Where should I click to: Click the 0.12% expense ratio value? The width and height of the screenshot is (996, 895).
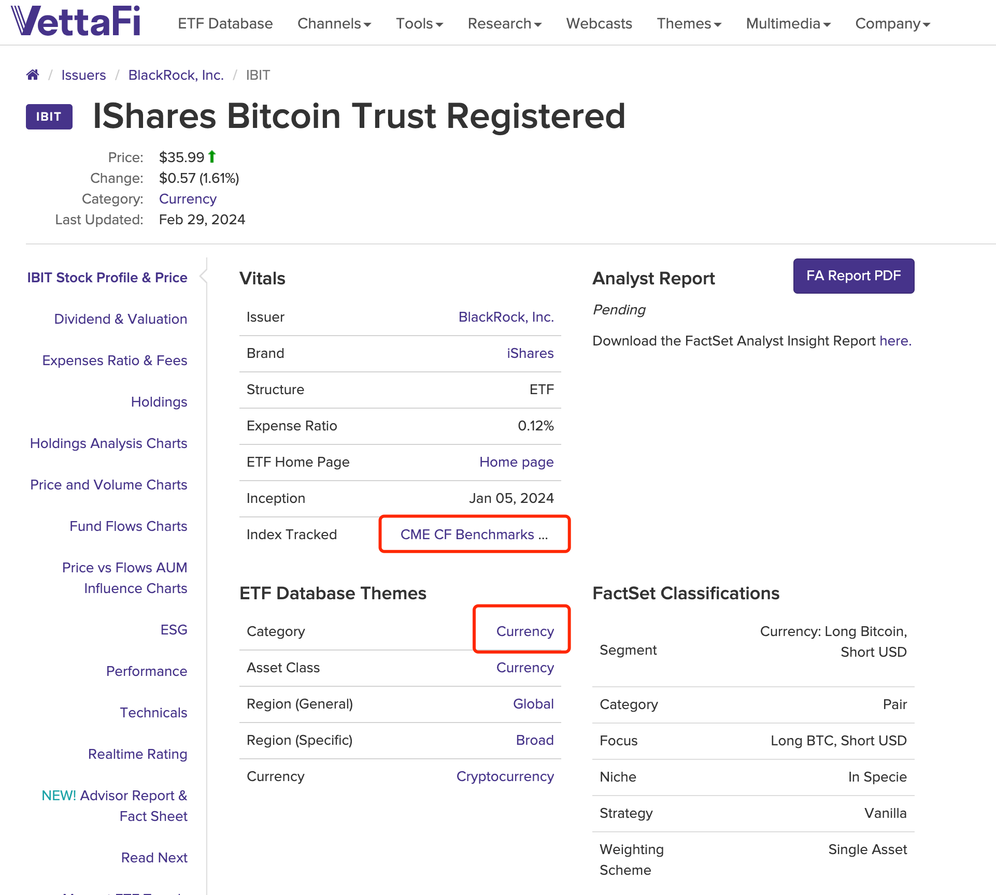pos(536,426)
